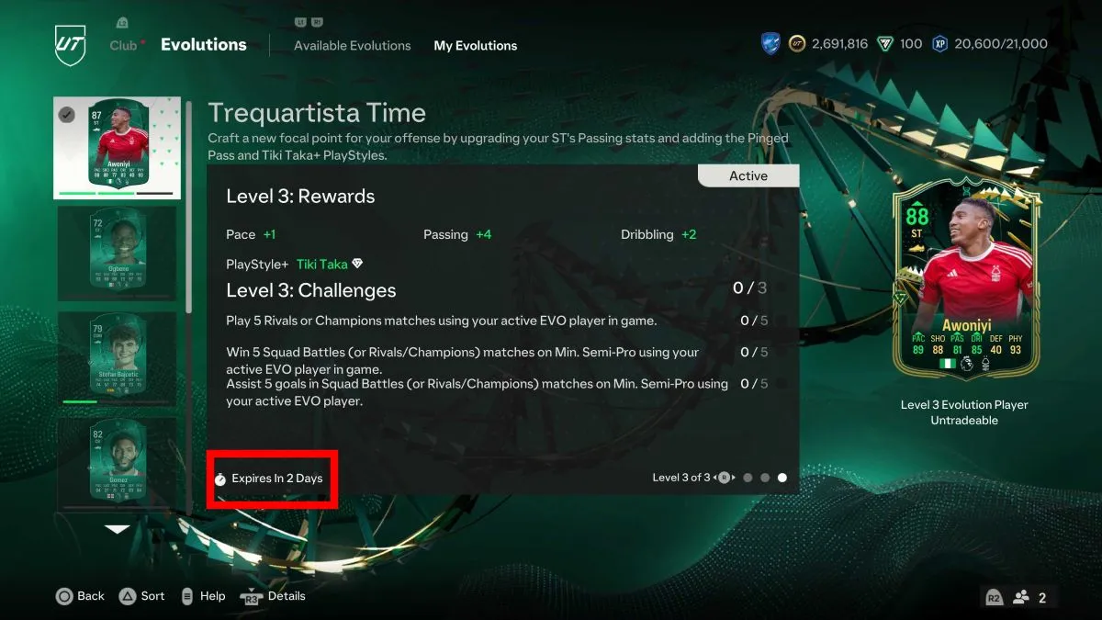This screenshot has height=620, width=1102.
Task: Select the first level page dot
Action: (748, 478)
